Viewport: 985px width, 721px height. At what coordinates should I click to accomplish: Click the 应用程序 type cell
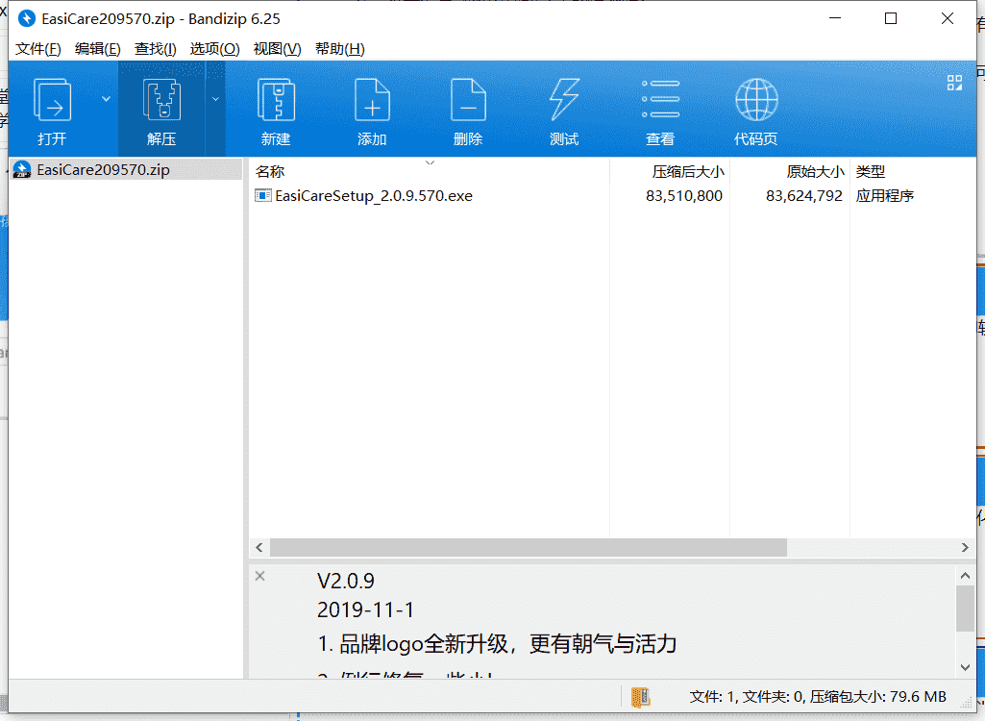point(884,196)
